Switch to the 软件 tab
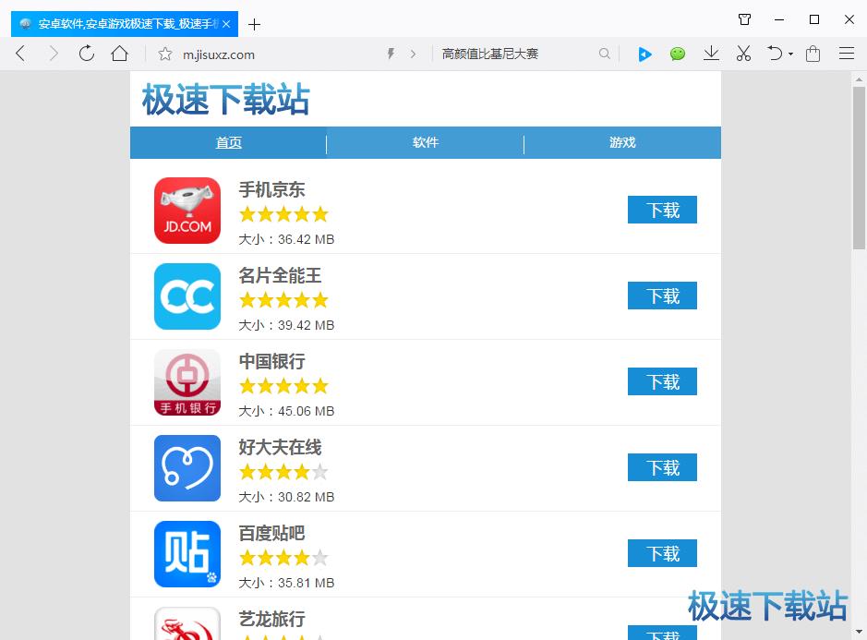The width and height of the screenshot is (867, 640). point(425,143)
